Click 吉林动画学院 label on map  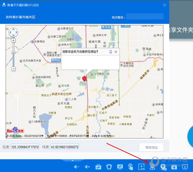(43, 77)
